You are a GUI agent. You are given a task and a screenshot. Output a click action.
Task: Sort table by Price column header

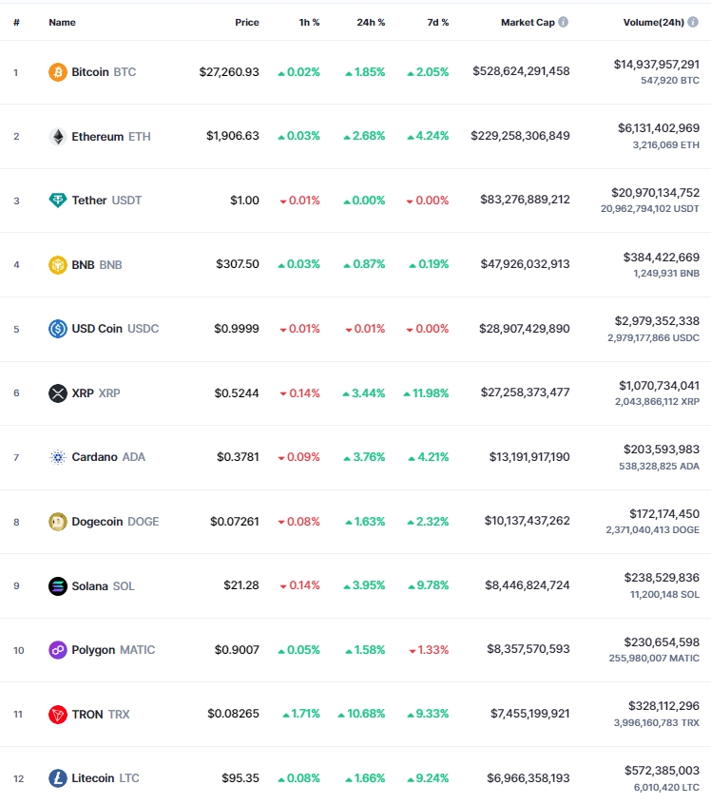click(x=247, y=23)
